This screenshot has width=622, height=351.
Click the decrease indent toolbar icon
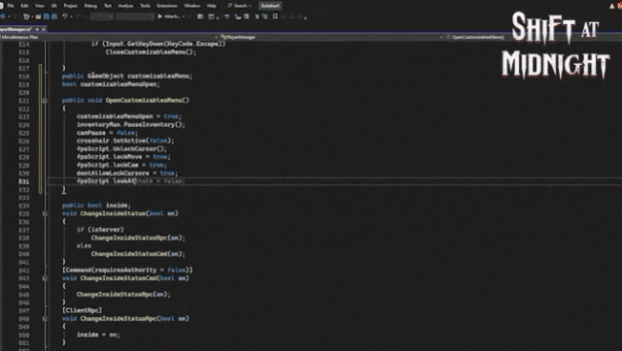[237, 16]
